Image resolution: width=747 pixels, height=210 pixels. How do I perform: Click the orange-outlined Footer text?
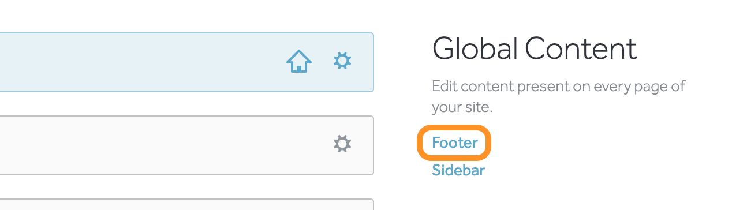tap(455, 142)
